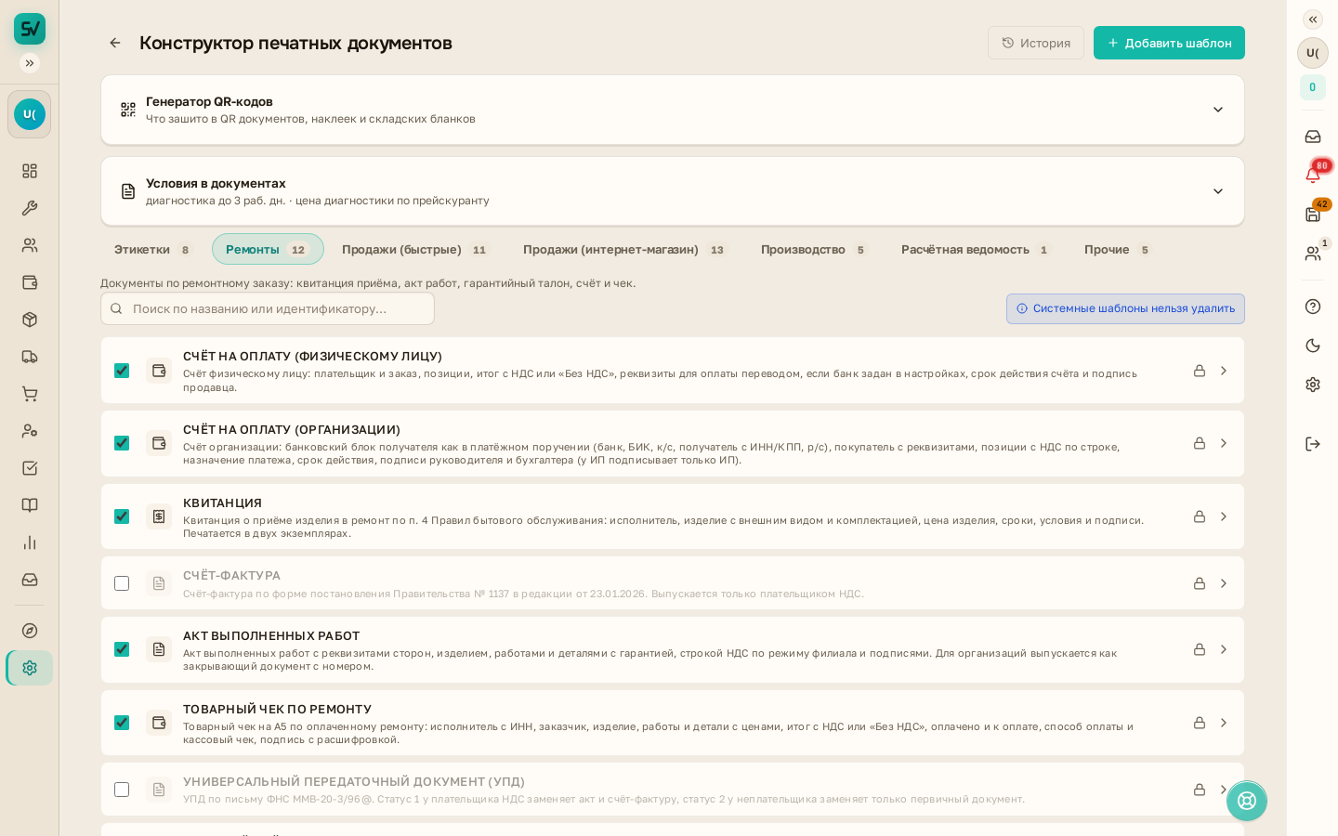1338x836 pixels.
Task: Uncheck Счёт на оплату (организации) checkbox
Action: pyautogui.click(x=122, y=443)
